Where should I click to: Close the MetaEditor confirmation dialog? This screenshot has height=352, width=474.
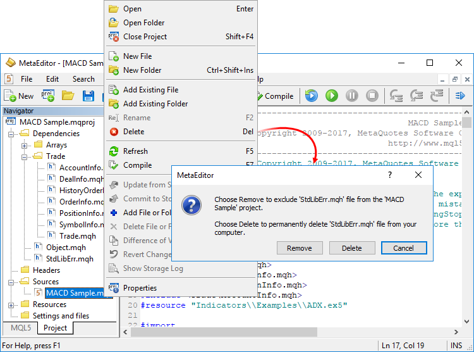[x=418, y=175]
